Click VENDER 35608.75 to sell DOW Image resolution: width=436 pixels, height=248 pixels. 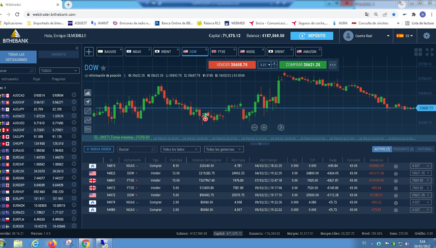pyautogui.click(x=232, y=65)
